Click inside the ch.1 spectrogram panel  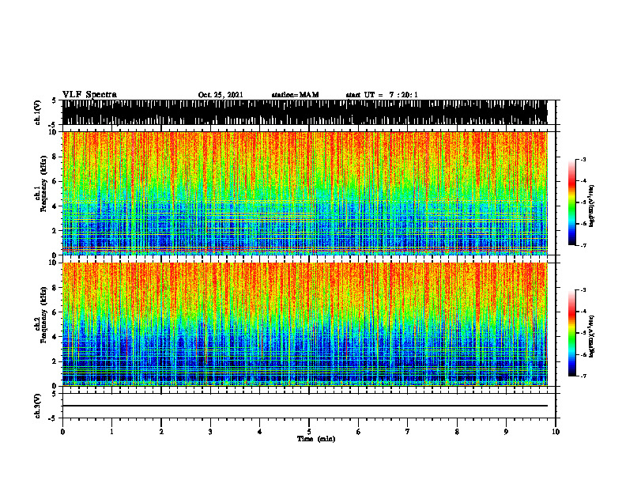pyautogui.click(x=304, y=193)
